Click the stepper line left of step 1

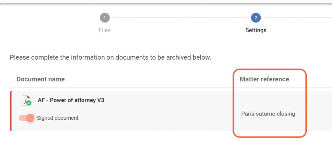coord(49,18)
